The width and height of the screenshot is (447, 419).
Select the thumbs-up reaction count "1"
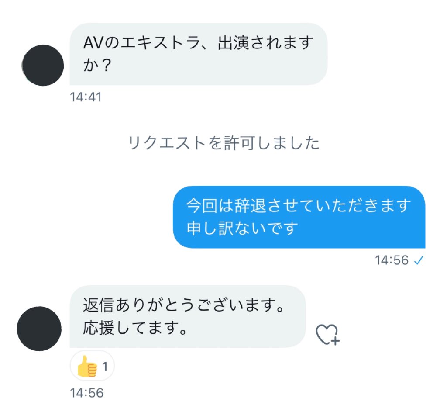105,366
